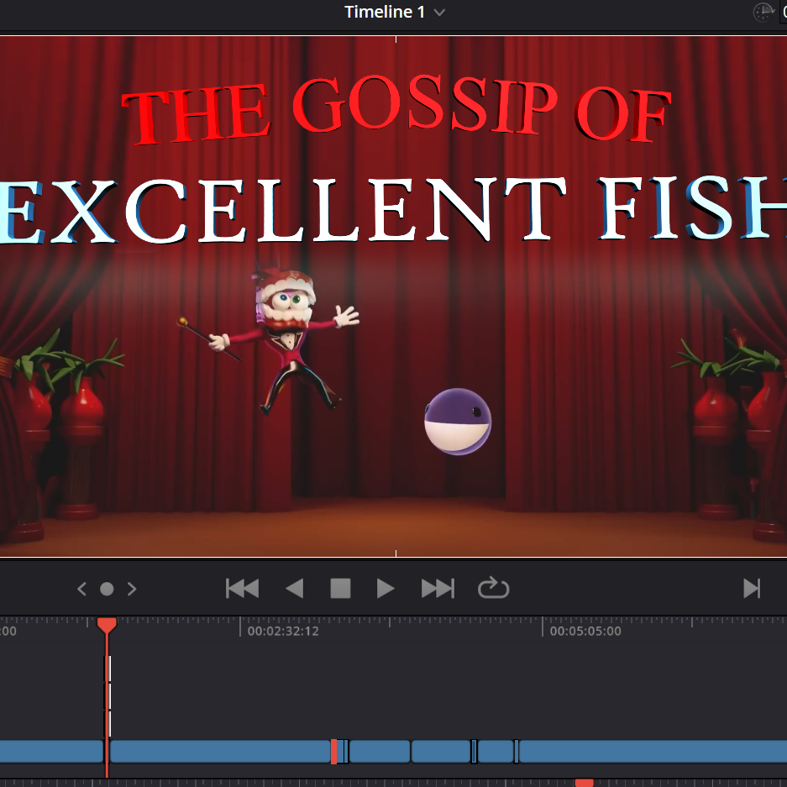Jump to the next marker arrow
This screenshot has width=787, height=787.
point(132,589)
